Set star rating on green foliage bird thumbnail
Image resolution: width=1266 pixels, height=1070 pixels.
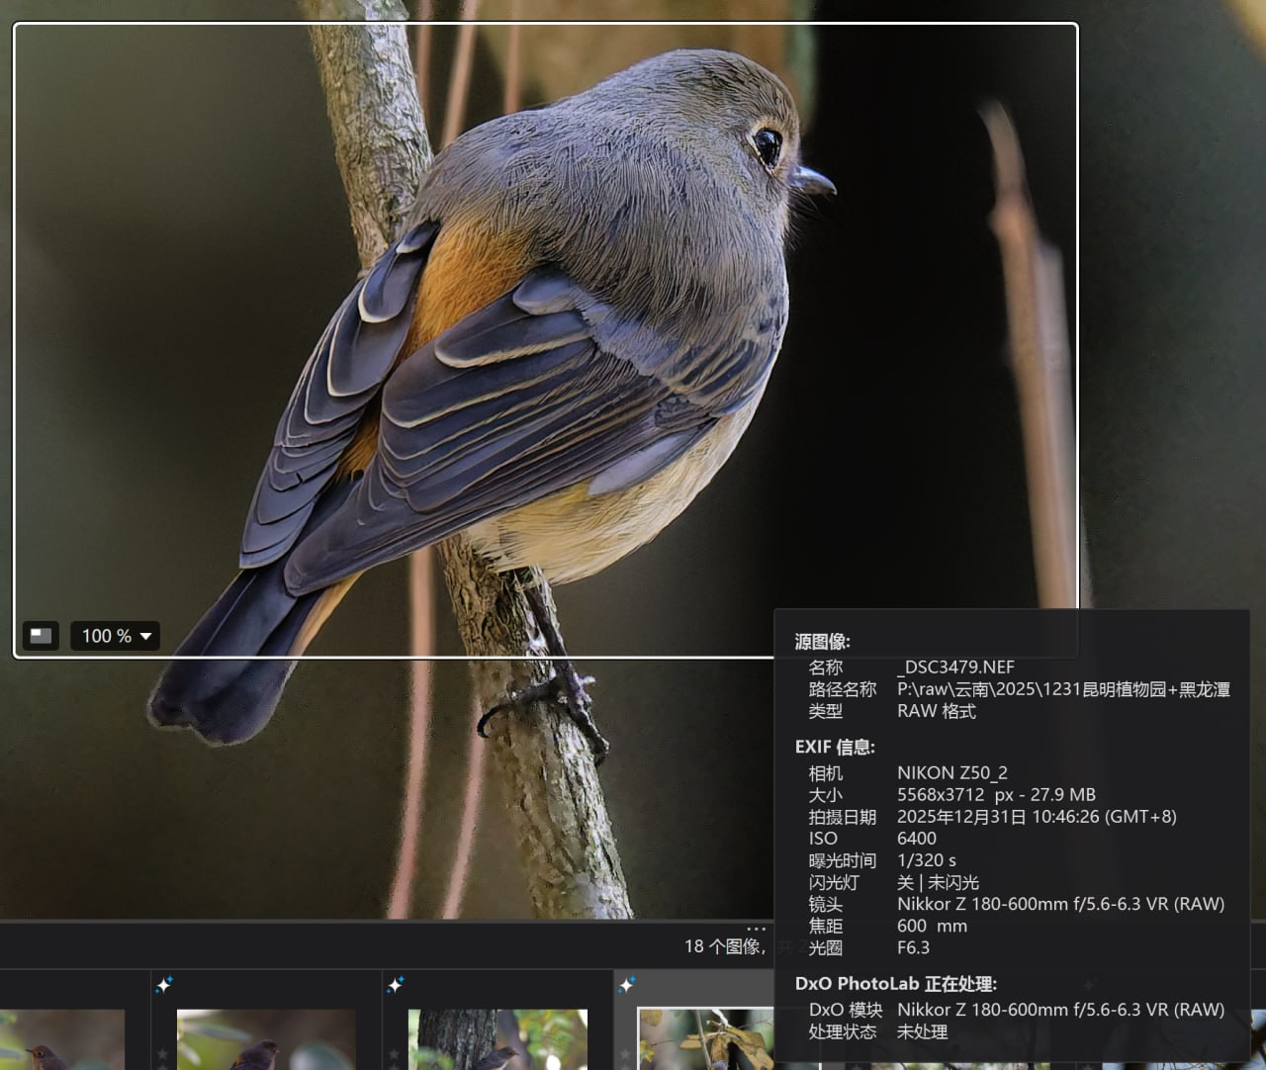pyautogui.click(x=162, y=1054)
